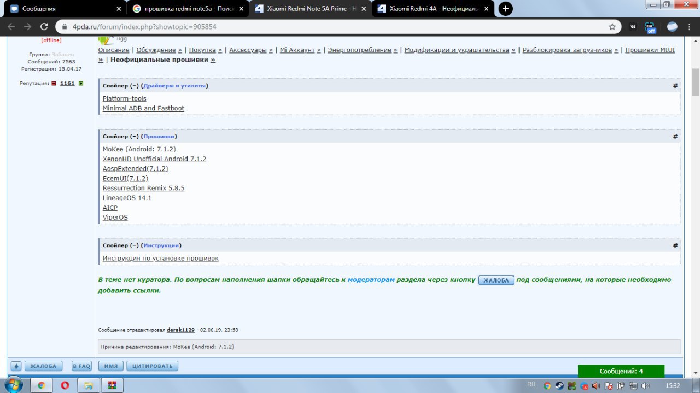Open the LineageOS 14.1 link
This screenshot has width=700, height=393.
[x=127, y=198]
